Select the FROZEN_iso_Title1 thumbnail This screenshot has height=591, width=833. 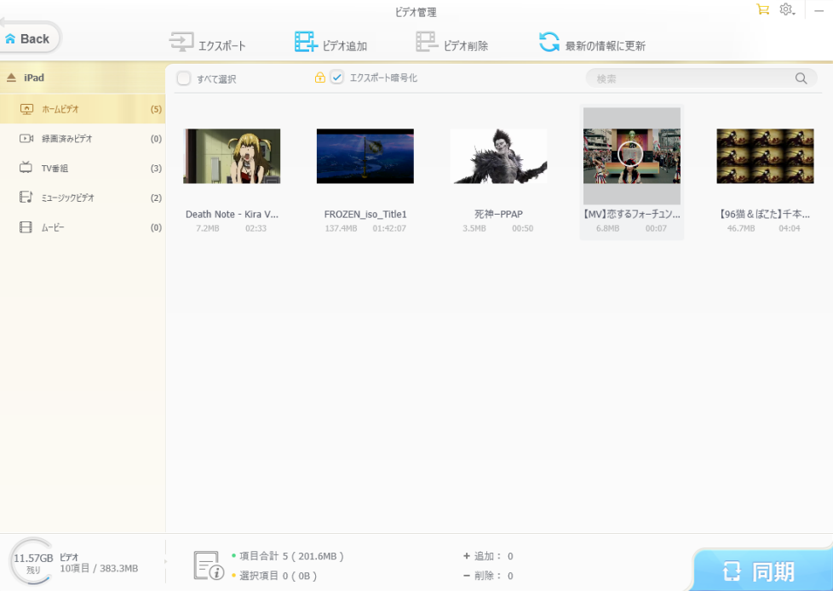(365, 156)
